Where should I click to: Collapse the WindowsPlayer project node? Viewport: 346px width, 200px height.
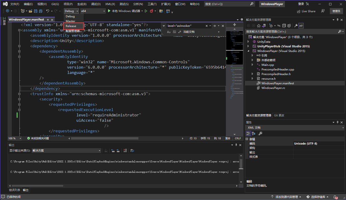[248, 51]
